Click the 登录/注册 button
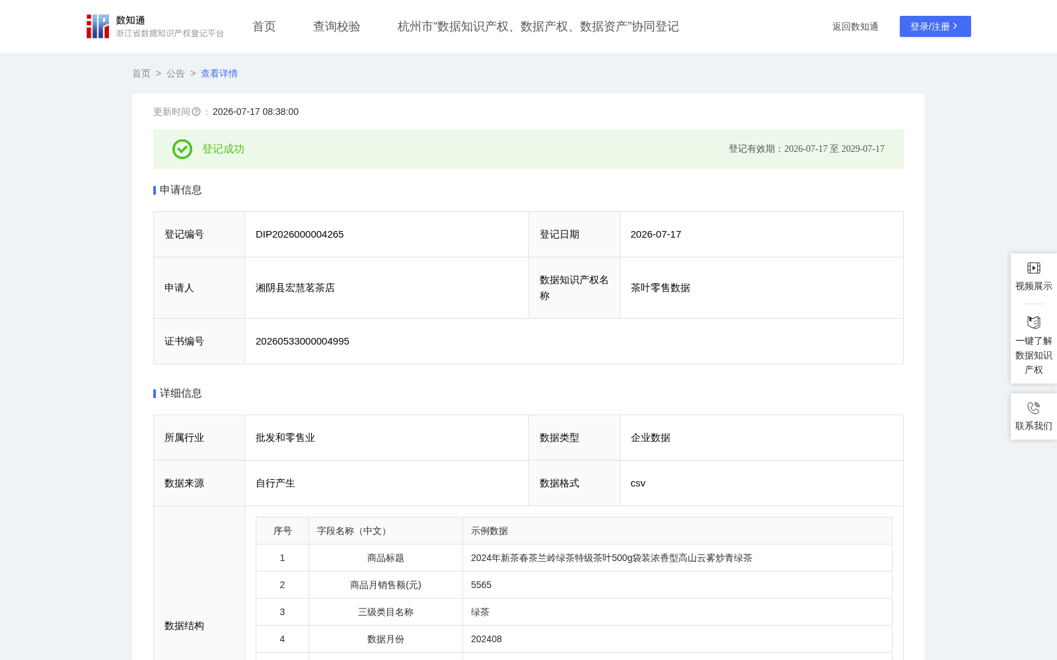The image size is (1057, 660). pyautogui.click(x=935, y=26)
